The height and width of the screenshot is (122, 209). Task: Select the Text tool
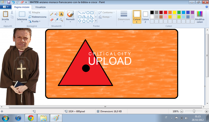[x=61, y=14]
